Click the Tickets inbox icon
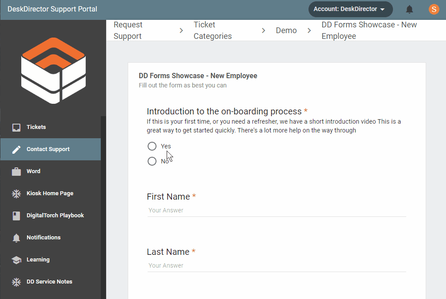 point(16,127)
